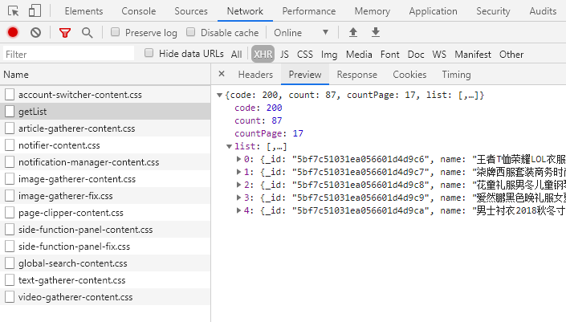
Task: Open the Response tab
Action: coord(356,75)
